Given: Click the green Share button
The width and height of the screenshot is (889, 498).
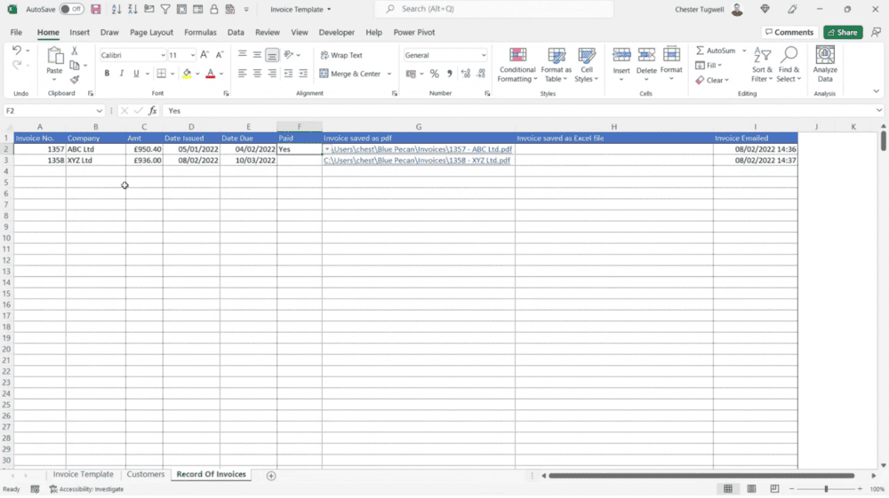Looking at the screenshot, I should point(842,32).
